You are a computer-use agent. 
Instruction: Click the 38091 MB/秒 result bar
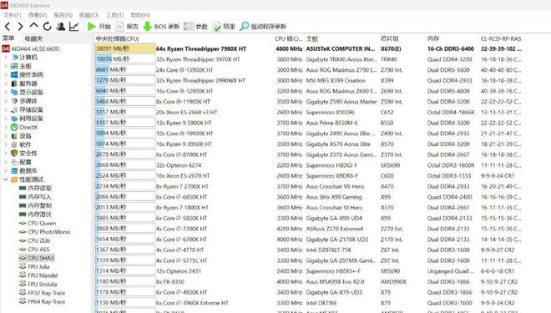125,48
